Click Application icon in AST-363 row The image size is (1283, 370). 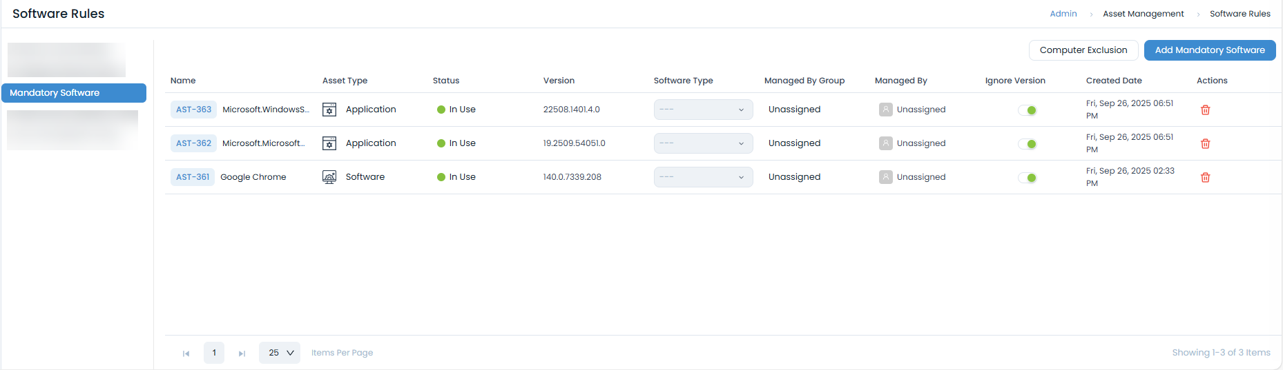coord(329,110)
